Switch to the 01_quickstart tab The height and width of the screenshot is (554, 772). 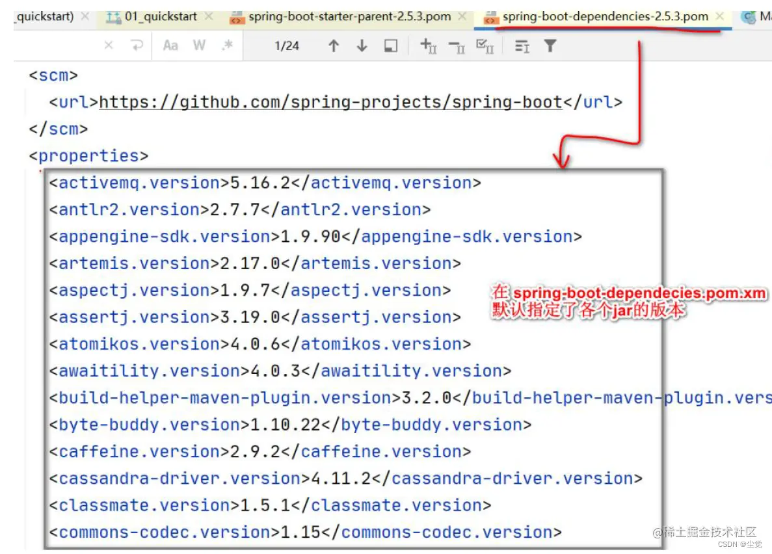coord(161,17)
